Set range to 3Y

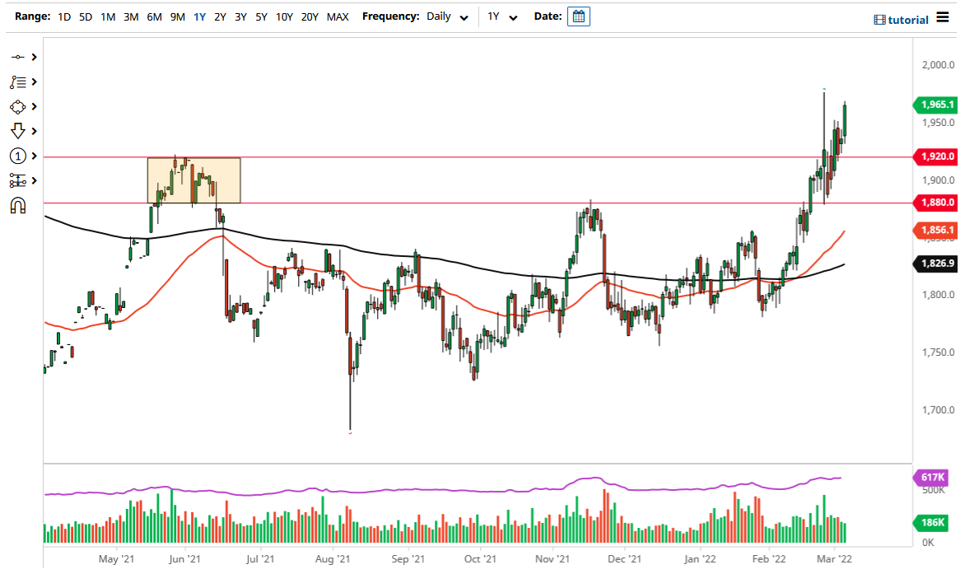click(240, 16)
